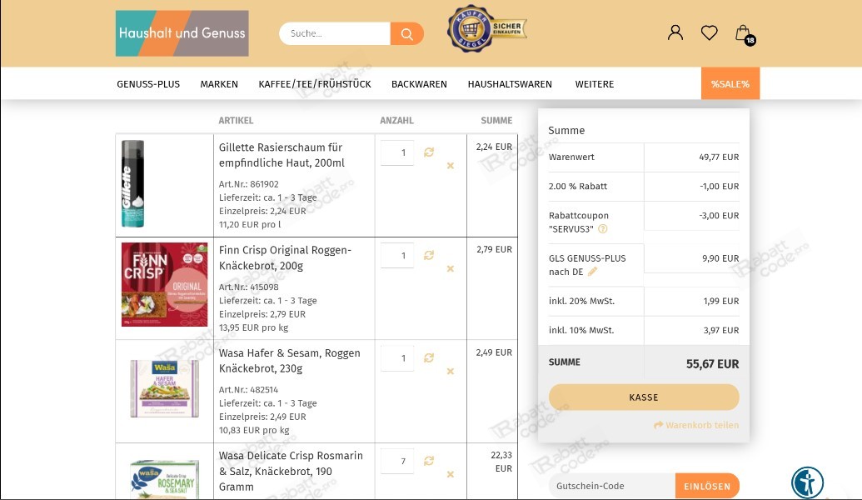Click quantity field for Wasa Delicate Crisp
The height and width of the screenshot is (500, 862).
tap(397, 462)
